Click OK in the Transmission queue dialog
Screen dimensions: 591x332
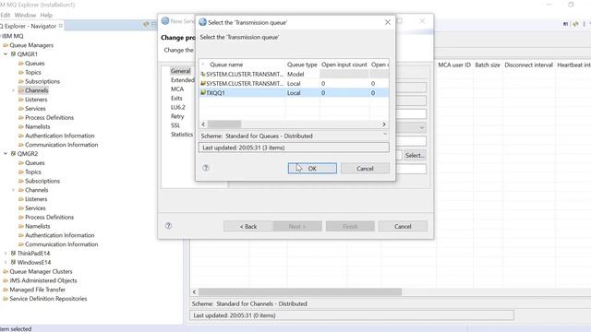312,168
